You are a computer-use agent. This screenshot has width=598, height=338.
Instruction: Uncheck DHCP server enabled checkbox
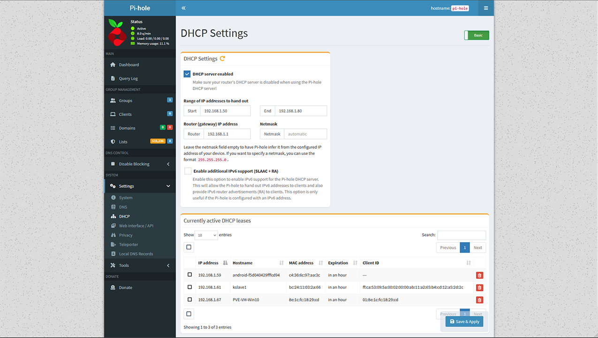pyautogui.click(x=187, y=74)
